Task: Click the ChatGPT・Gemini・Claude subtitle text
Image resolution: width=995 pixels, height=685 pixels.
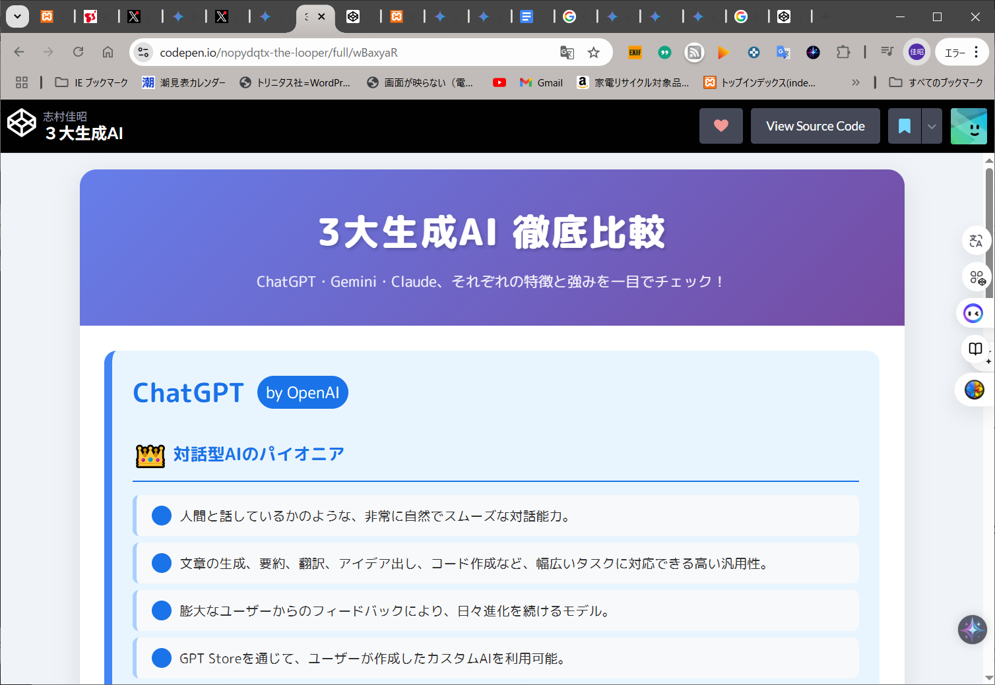Action: 492,282
